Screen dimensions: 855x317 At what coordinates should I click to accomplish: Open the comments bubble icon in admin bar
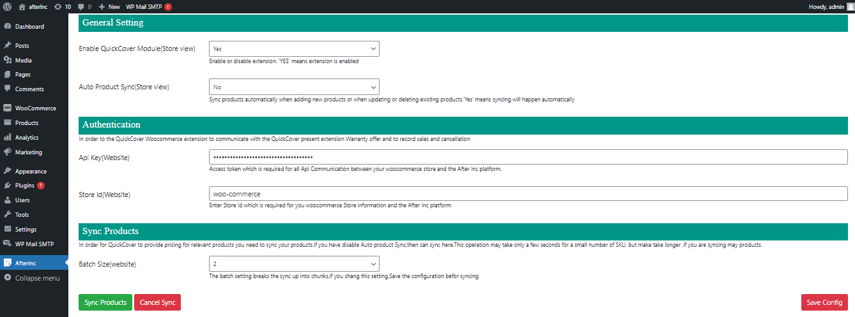[81, 6]
